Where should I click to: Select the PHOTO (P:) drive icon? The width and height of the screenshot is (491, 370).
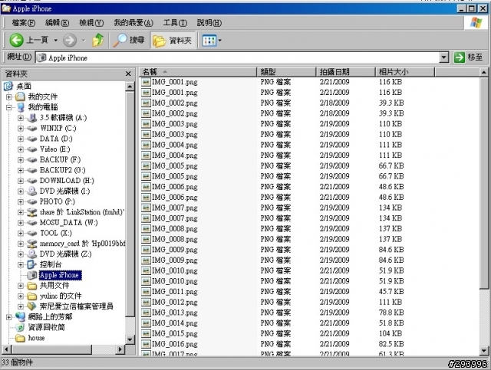[x=31, y=201]
